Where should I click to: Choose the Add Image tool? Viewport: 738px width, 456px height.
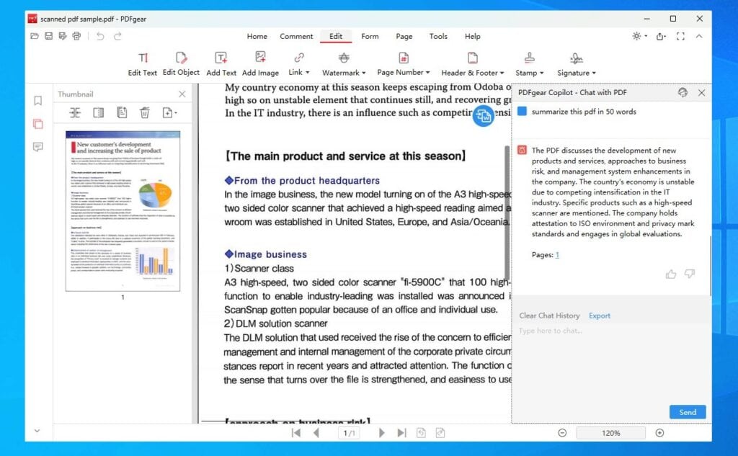(260, 64)
